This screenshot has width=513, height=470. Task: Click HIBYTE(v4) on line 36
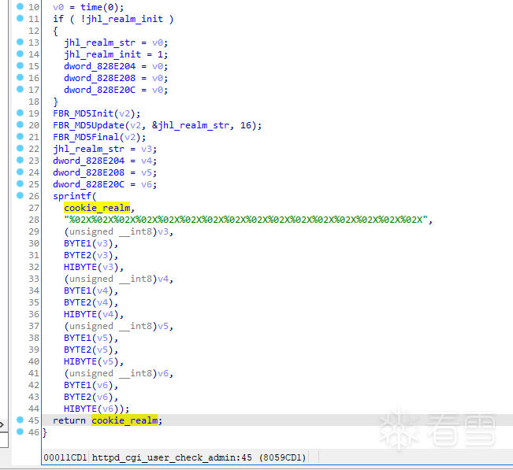tap(91, 314)
